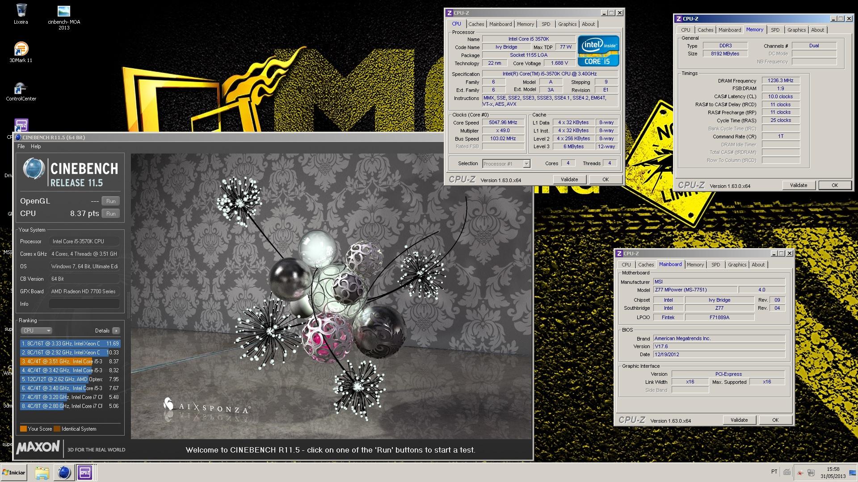This screenshot has height=482, width=858.
Task: Click the MAXON logo in Cinebench
Action: coord(38,448)
